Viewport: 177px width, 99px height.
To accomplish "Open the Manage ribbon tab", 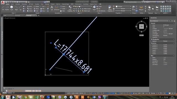I will point(47,4).
